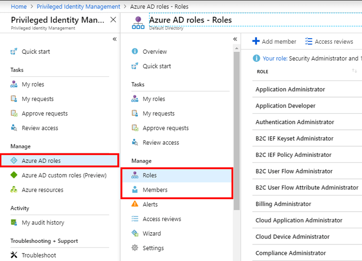
Task: Click the Access reviews list icon in menu
Action: [135, 219]
